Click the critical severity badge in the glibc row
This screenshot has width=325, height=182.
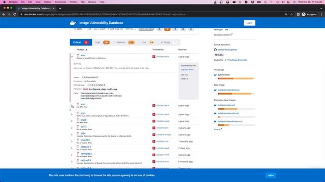click(x=154, y=135)
